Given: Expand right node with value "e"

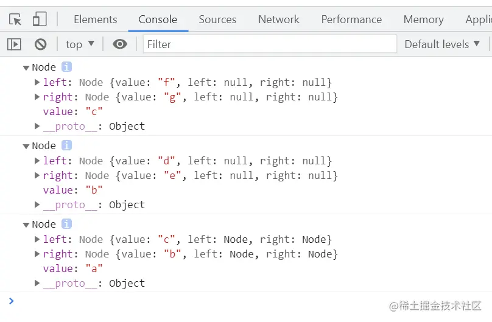Looking at the screenshot, I should (x=37, y=175).
